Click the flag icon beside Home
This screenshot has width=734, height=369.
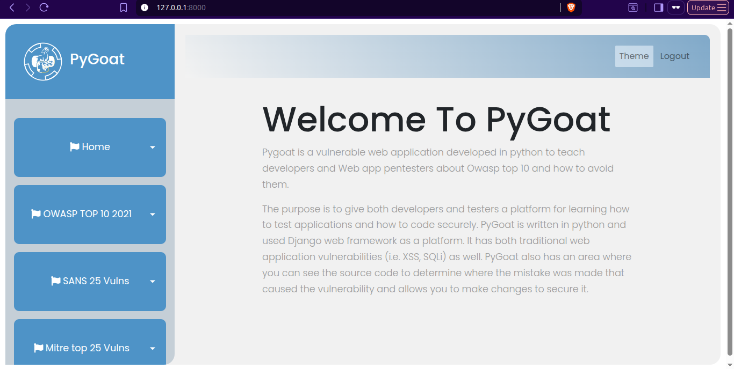(x=75, y=147)
